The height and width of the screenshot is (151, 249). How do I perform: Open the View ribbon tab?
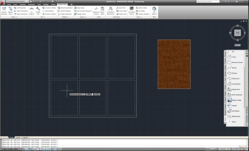(x=39, y=4)
